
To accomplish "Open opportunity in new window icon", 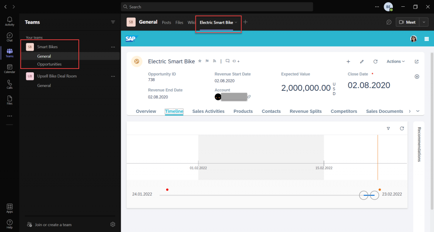I will (x=417, y=62).
